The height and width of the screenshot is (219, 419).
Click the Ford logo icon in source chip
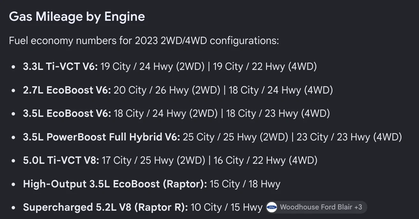pyautogui.click(x=272, y=207)
